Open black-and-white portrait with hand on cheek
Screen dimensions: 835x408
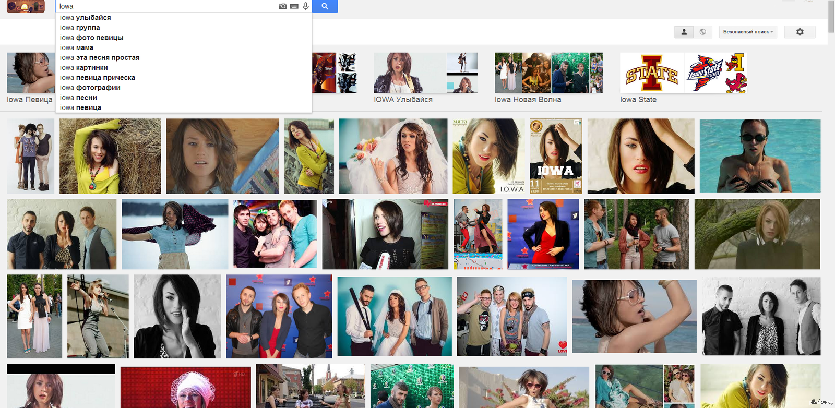(177, 316)
